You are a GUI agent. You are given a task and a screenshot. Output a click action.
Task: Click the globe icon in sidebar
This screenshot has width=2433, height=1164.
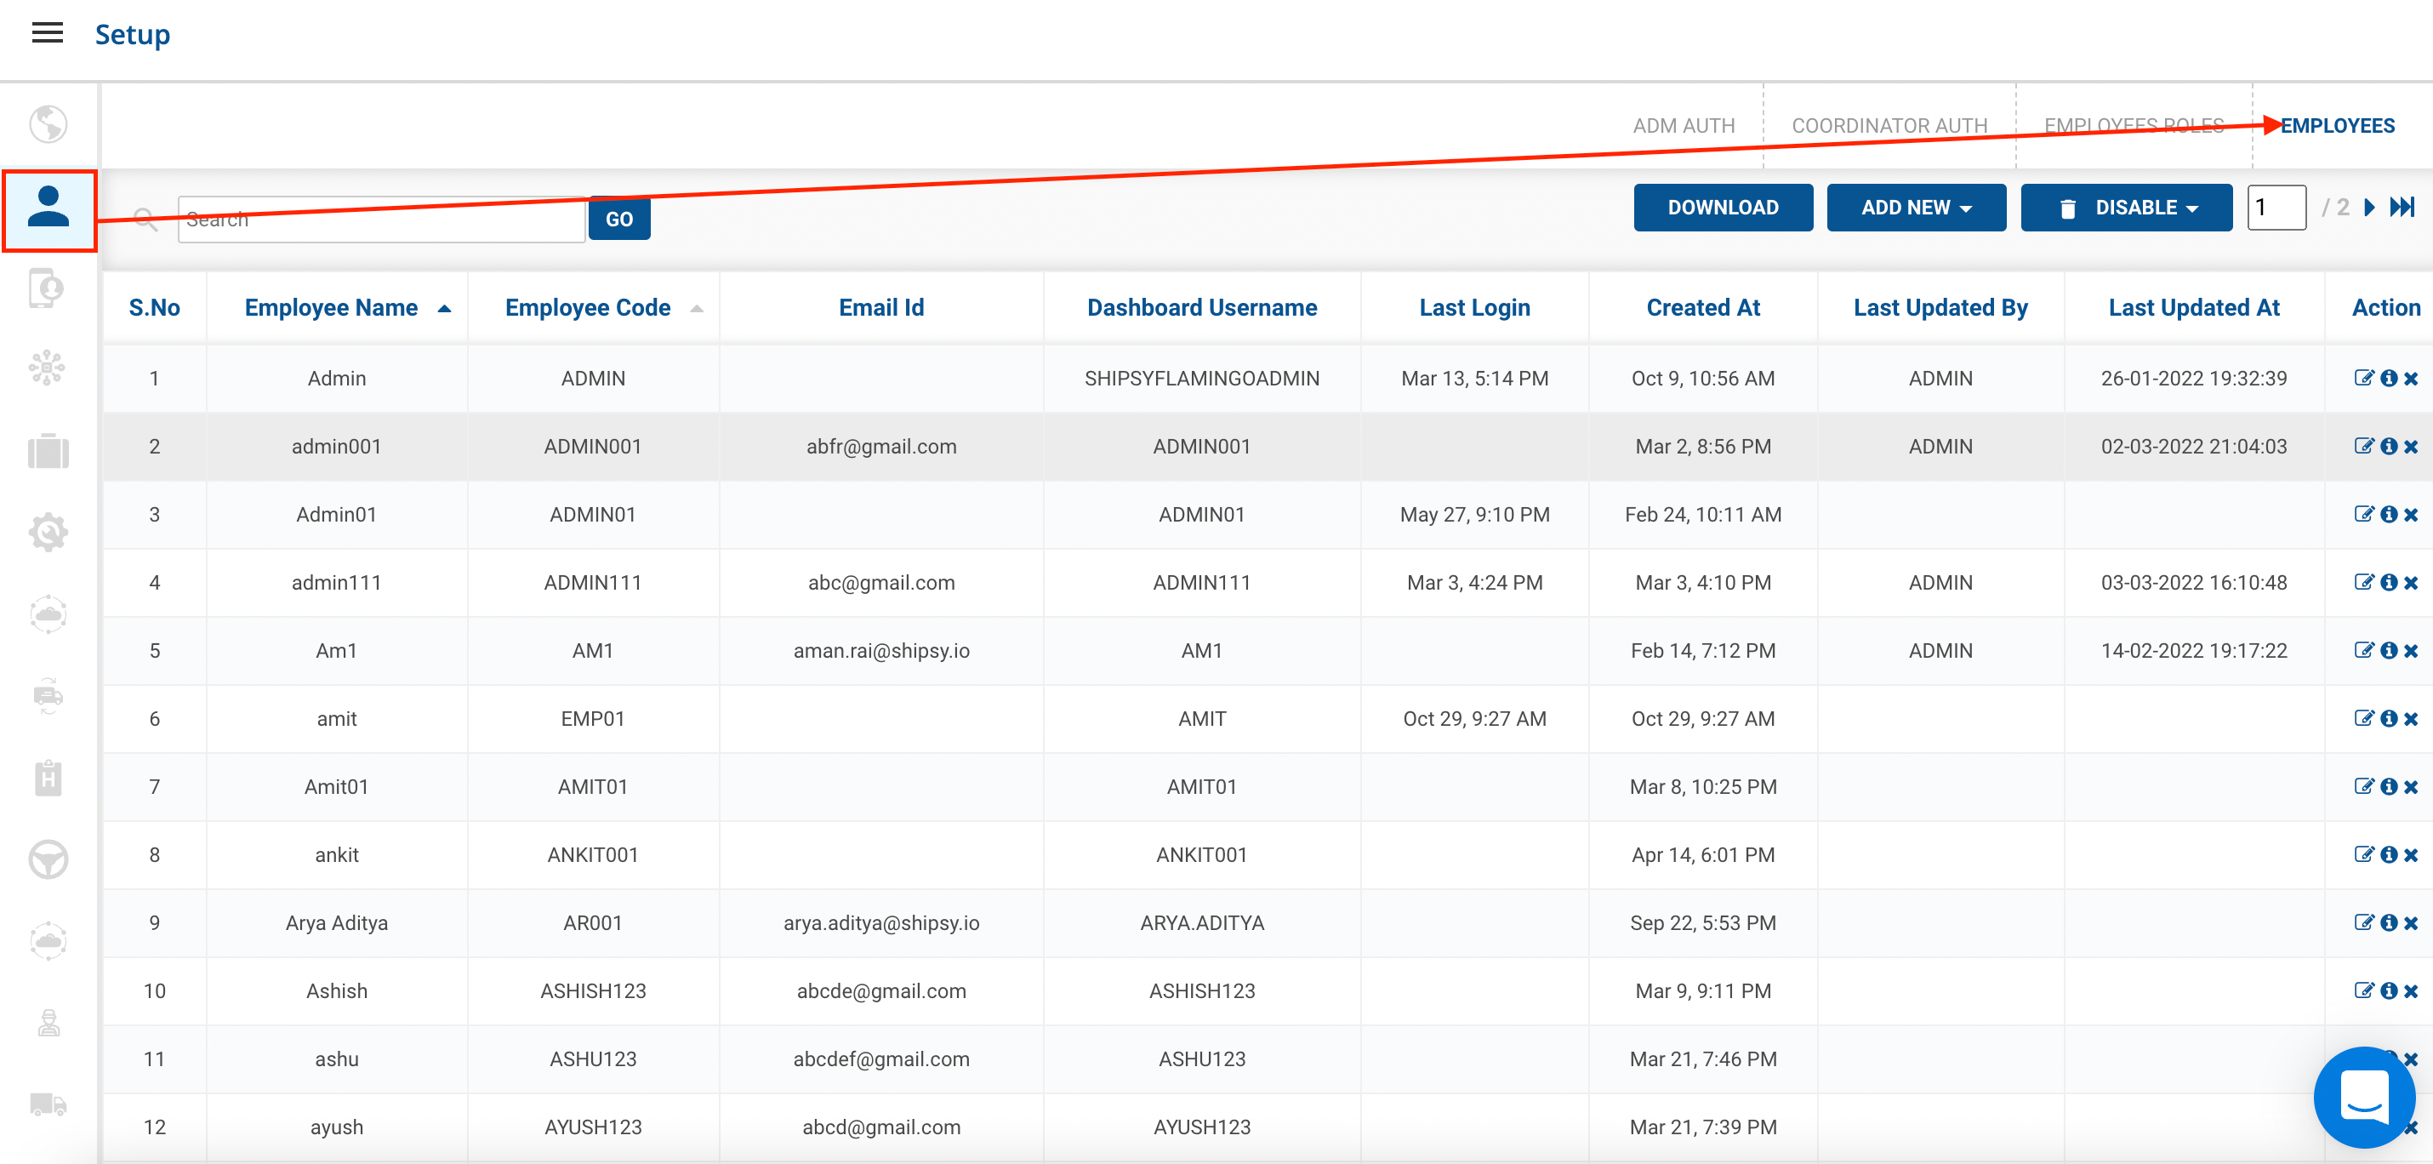[48, 123]
